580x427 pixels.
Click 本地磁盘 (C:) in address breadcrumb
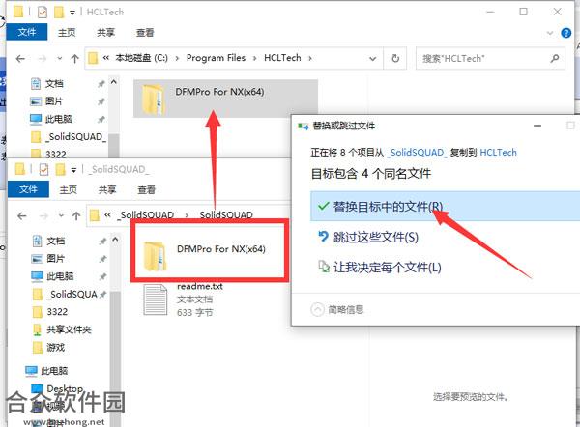[142, 58]
